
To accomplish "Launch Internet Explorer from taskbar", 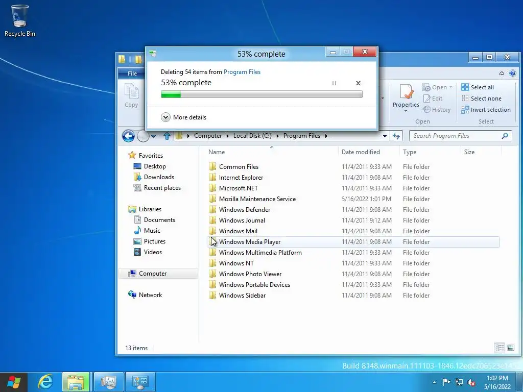I will [x=45, y=382].
